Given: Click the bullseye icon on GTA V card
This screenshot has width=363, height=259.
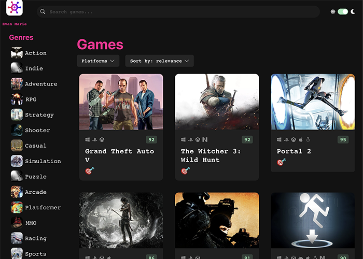Looking at the screenshot, I should pyautogui.click(x=90, y=170).
